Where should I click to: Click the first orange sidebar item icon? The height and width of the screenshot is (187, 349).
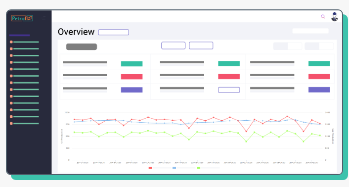11,42
